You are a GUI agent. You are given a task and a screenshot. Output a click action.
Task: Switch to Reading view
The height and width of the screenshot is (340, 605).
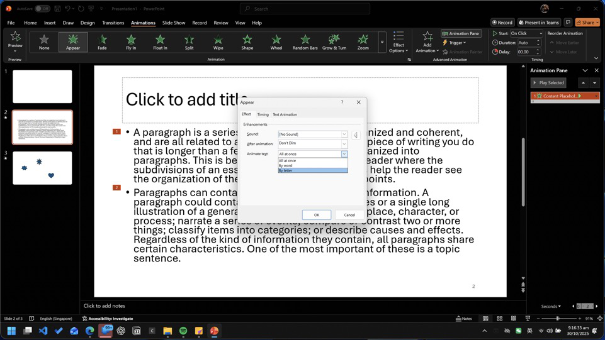514,319
